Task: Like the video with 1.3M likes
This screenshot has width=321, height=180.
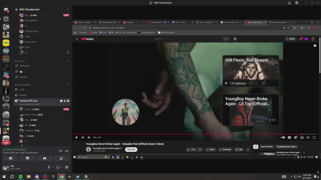Action: (x=191, y=149)
